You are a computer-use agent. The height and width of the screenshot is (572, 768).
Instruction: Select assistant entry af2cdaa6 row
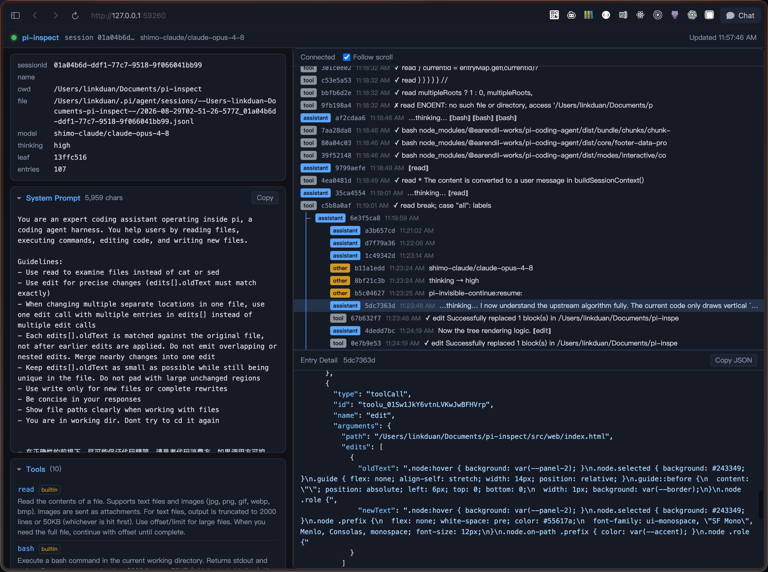click(x=528, y=118)
